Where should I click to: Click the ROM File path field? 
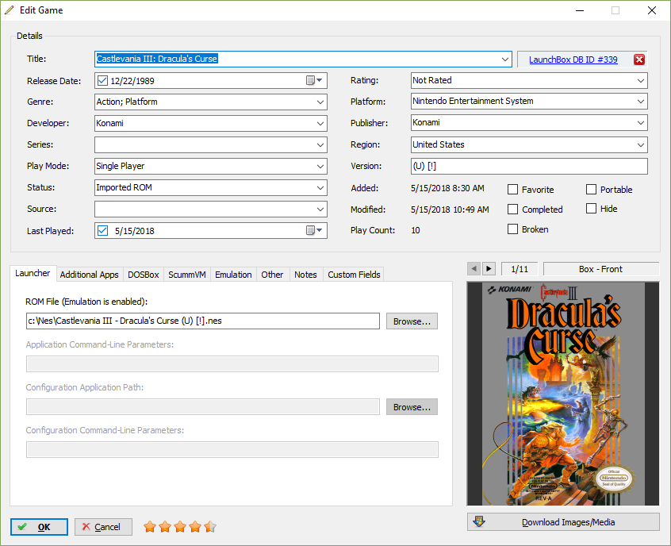tap(203, 321)
